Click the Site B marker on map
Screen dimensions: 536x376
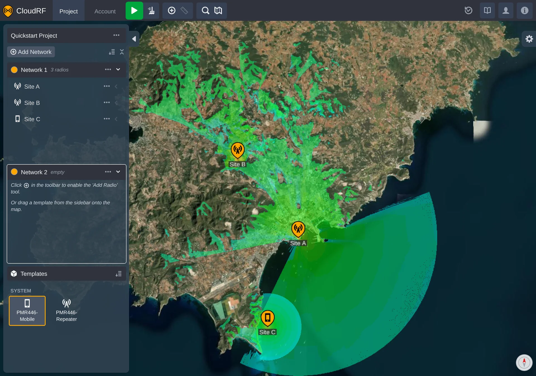click(x=238, y=150)
